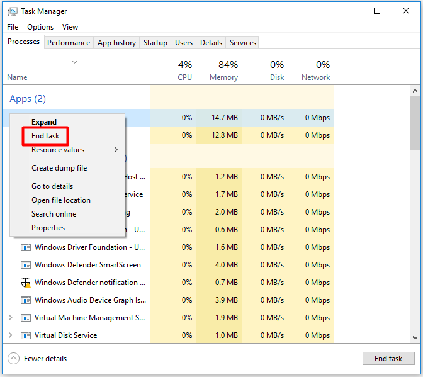
Task: Click the Apps (2) group heading
Action: coord(28,99)
